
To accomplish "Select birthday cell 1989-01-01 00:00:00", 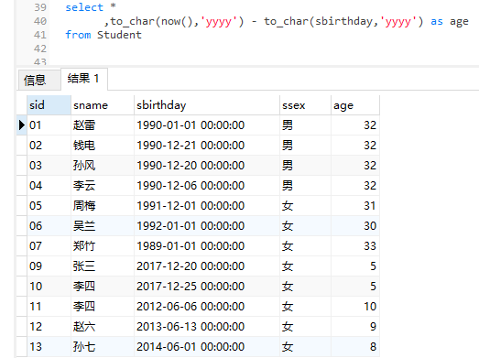I will tap(206, 246).
